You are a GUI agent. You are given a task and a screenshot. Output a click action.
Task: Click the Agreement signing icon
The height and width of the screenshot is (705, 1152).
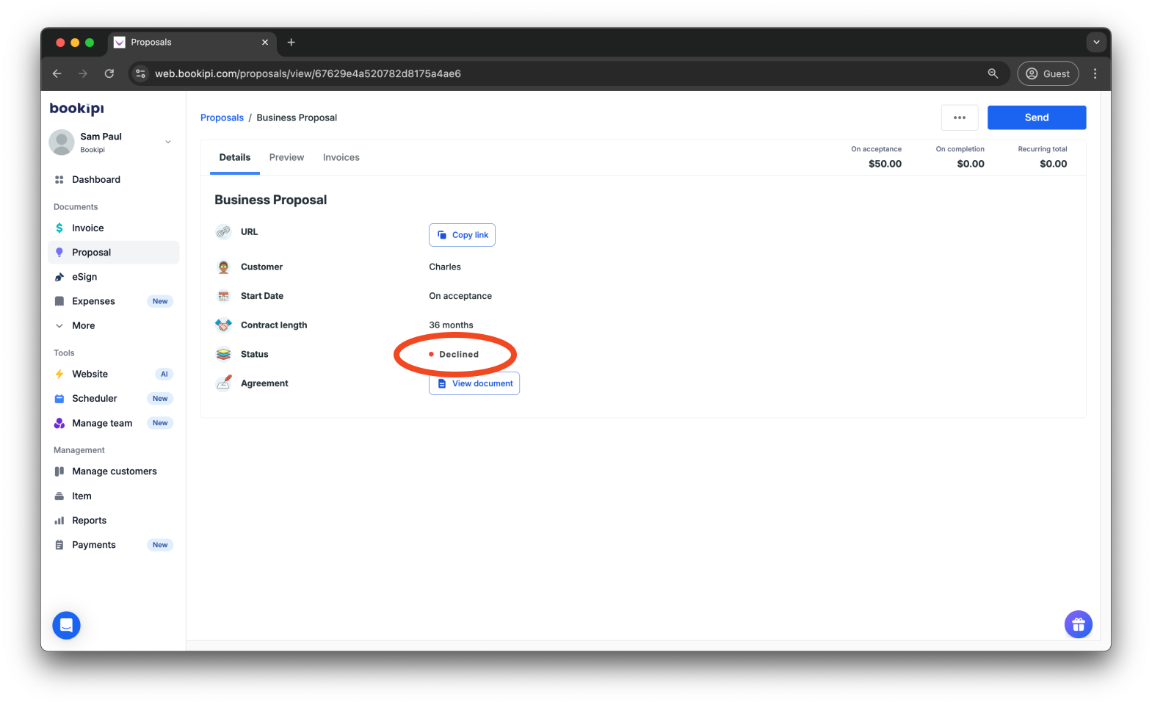tap(223, 383)
